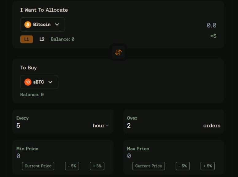The width and height of the screenshot is (238, 177).
Task: Click the sBTC coin icon
Action: (28, 82)
